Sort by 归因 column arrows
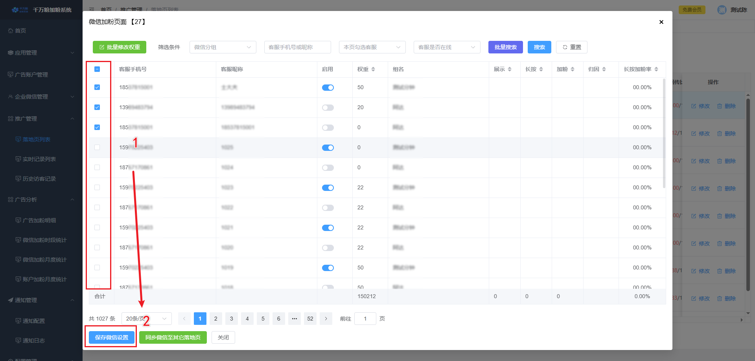755x361 pixels. (604, 69)
